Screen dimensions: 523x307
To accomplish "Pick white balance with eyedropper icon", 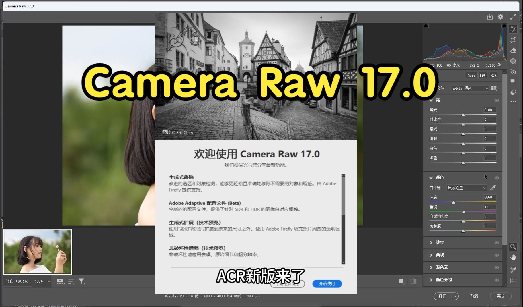I will (x=493, y=188).
